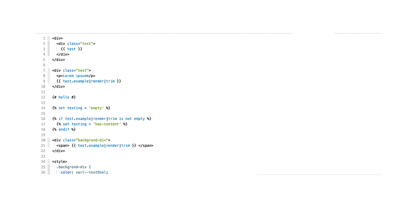Place cursor inside the {{ test }} expression
The height and width of the screenshot is (208, 417).
71,49
